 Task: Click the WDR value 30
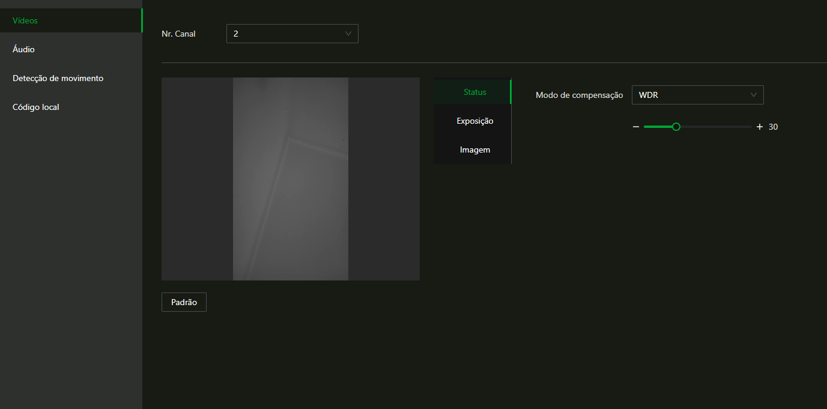[774, 127]
